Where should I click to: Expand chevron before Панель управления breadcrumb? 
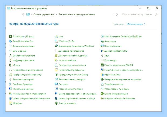[x=31, y=15]
